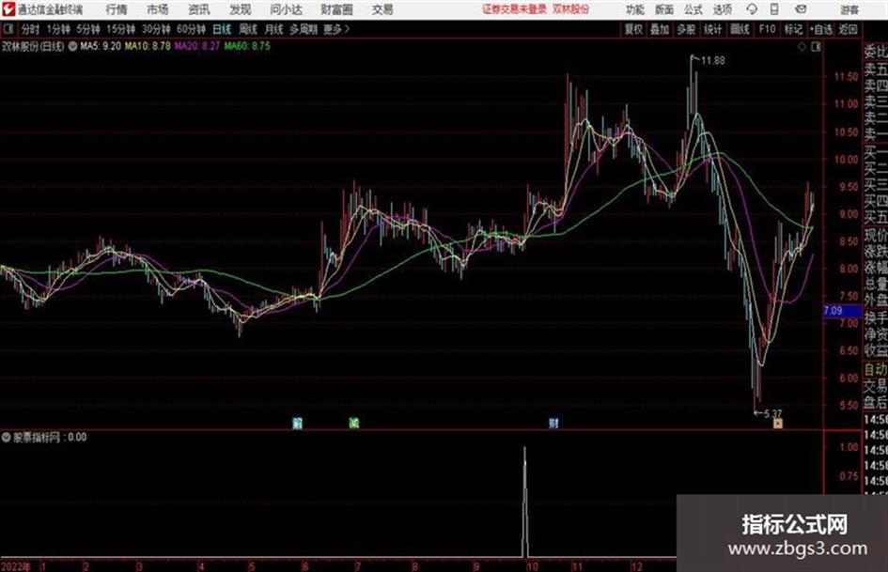Click the 股票指标网 :0.00 indicator label
888x572 pixels.
(50, 437)
